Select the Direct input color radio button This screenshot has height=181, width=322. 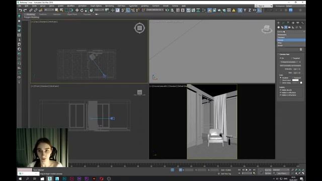point(281,80)
